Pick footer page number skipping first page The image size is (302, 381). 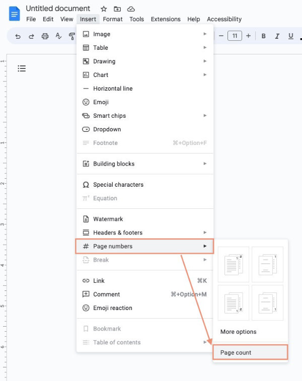pyautogui.click(x=267, y=303)
